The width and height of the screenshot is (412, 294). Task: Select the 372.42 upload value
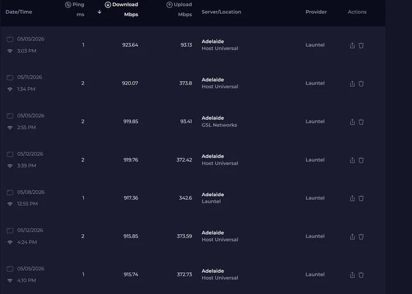[x=184, y=160]
